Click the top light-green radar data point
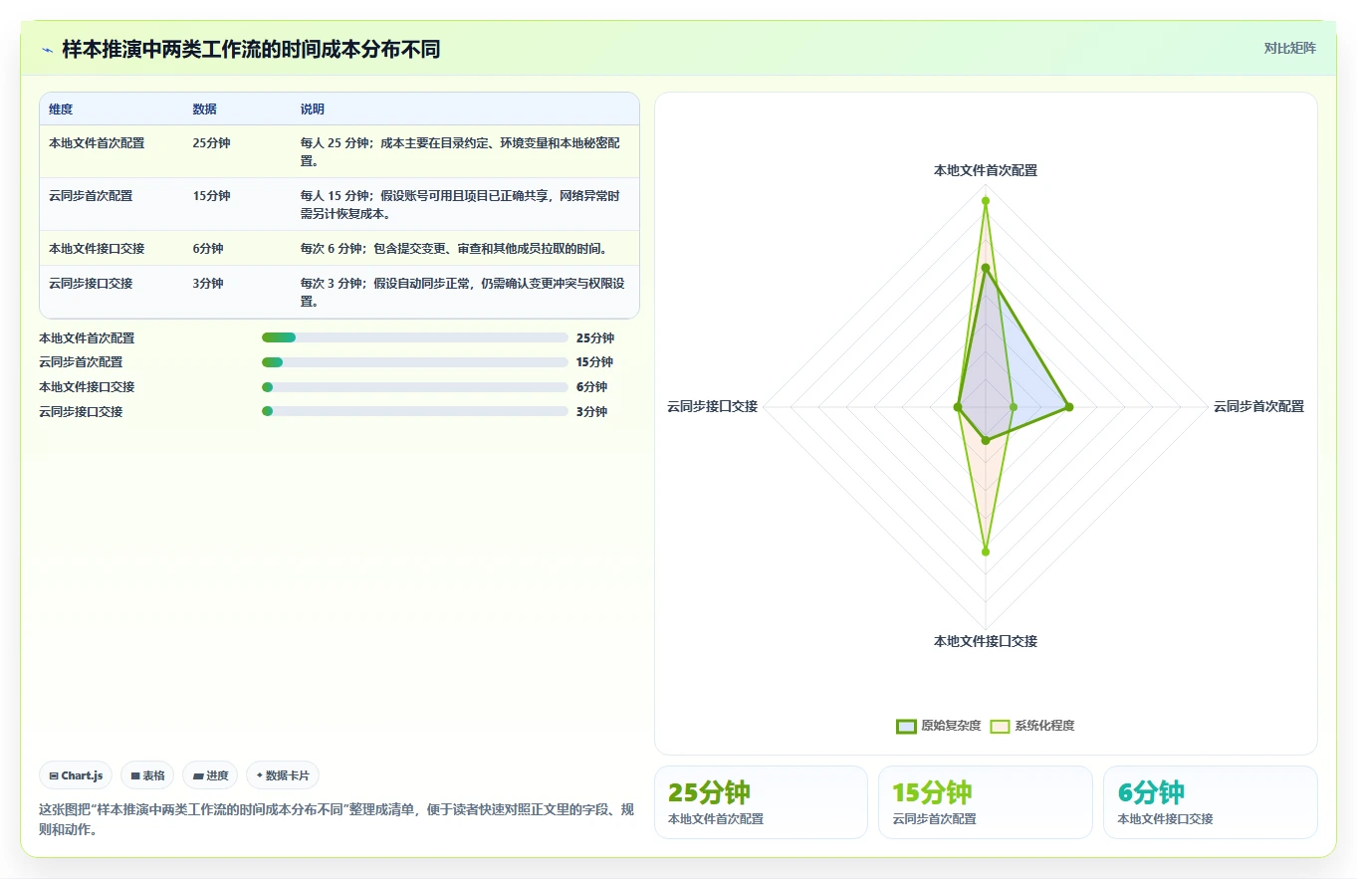 [986, 201]
